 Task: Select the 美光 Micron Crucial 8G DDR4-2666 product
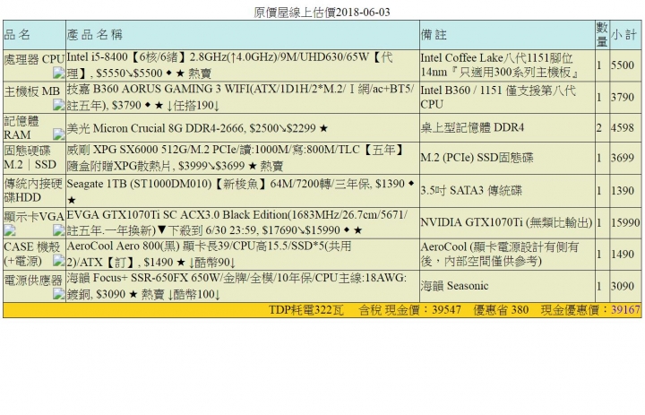point(197,128)
